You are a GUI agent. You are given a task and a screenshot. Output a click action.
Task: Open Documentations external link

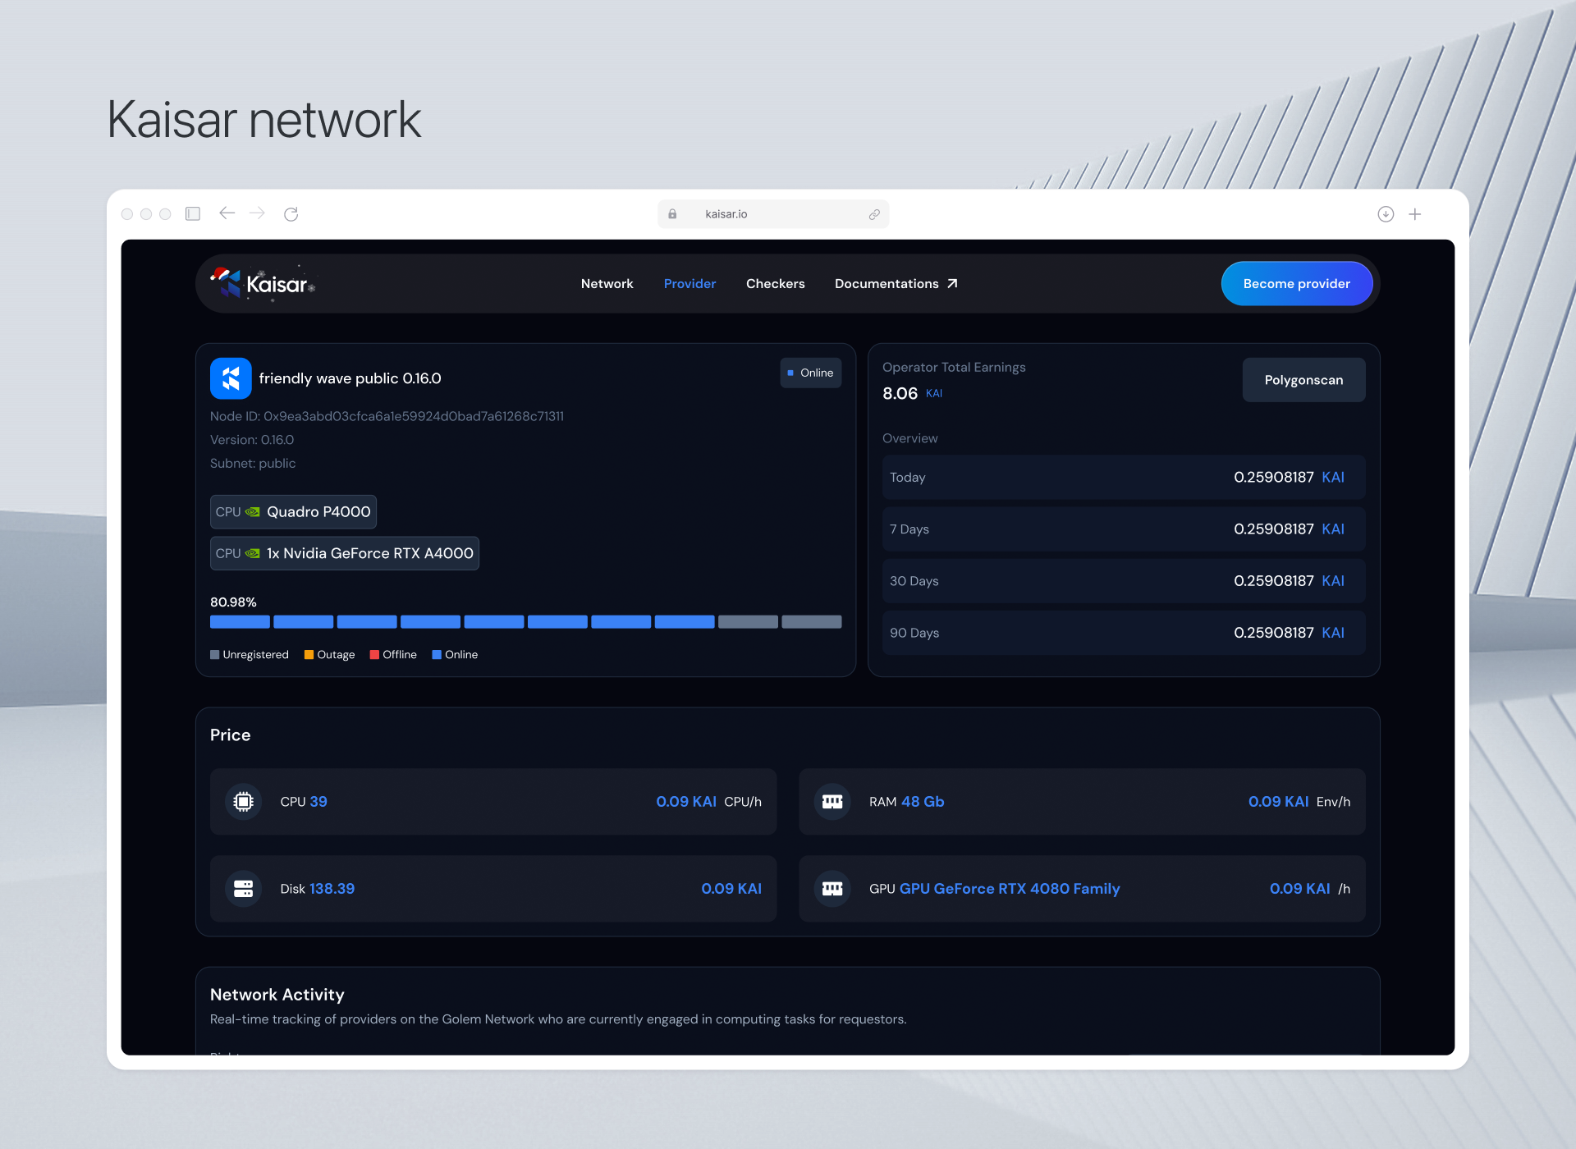click(896, 284)
